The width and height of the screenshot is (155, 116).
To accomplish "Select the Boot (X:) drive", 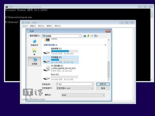I will pos(47,77).
